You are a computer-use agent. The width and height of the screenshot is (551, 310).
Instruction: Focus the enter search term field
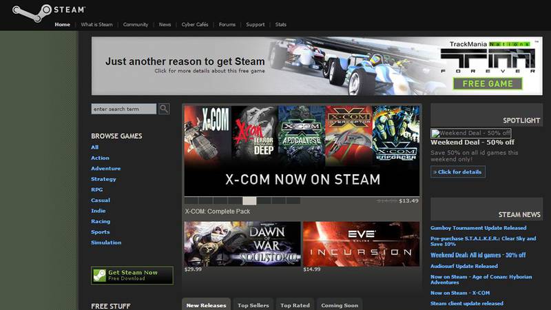(124, 109)
